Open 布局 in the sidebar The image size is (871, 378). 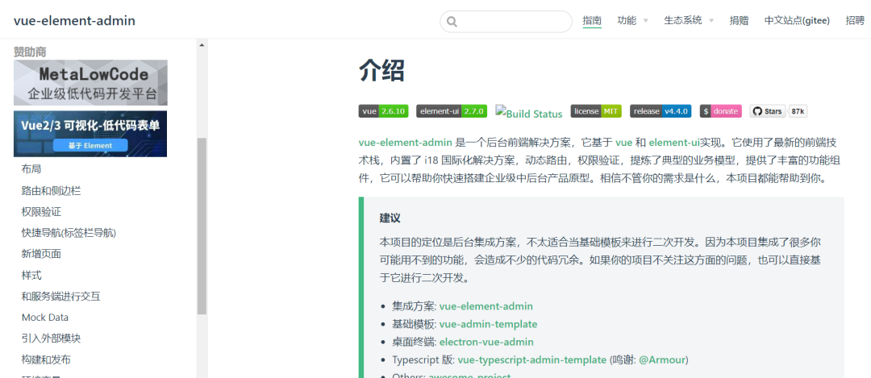tap(31, 169)
